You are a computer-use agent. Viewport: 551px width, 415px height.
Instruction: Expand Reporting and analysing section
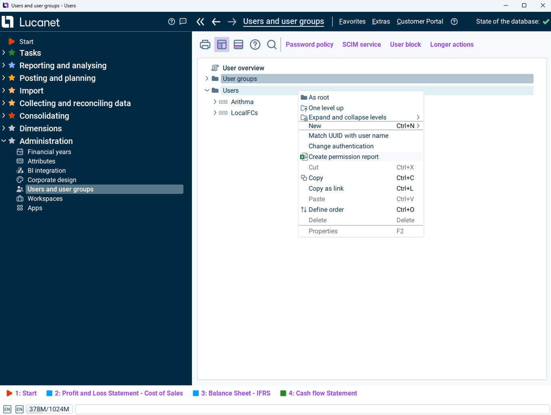click(x=4, y=65)
